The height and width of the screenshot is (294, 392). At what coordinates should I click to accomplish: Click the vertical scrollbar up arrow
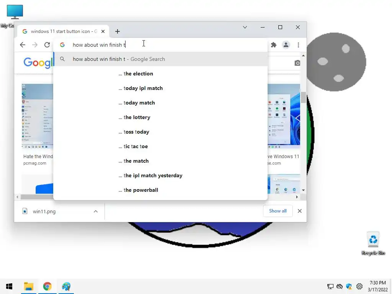(x=303, y=56)
